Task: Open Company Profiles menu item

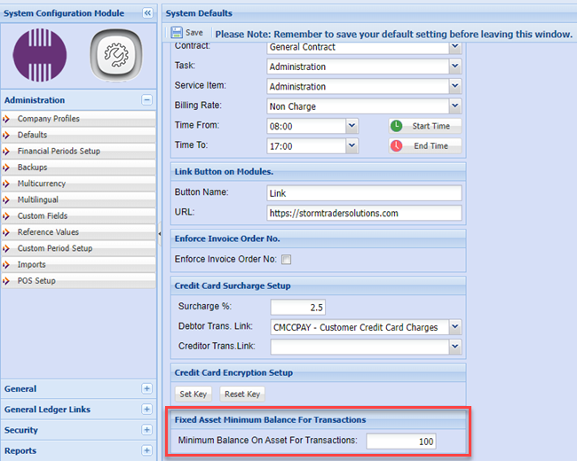Action: coord(78,119)
